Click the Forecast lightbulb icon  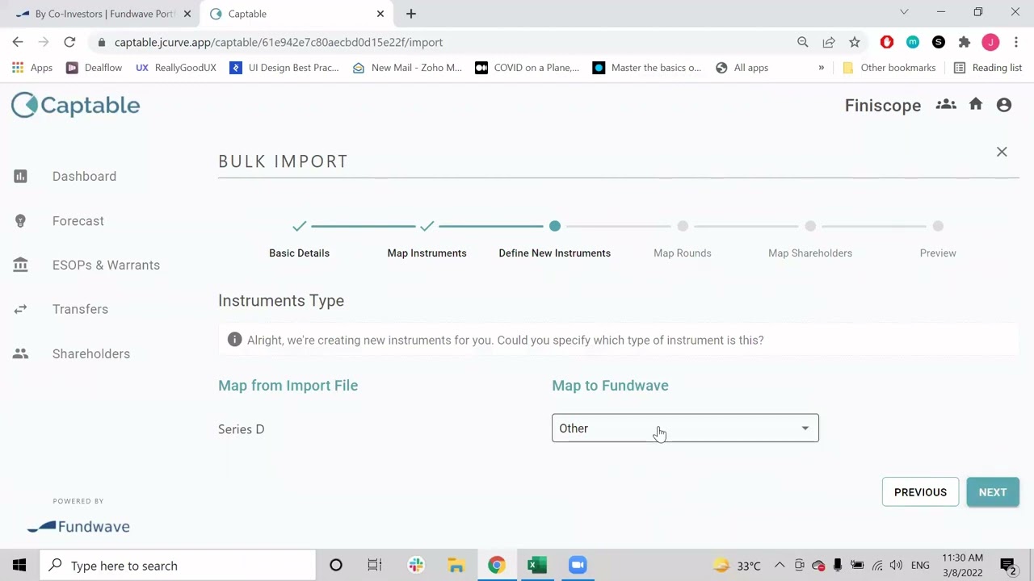tap(20, 220)
